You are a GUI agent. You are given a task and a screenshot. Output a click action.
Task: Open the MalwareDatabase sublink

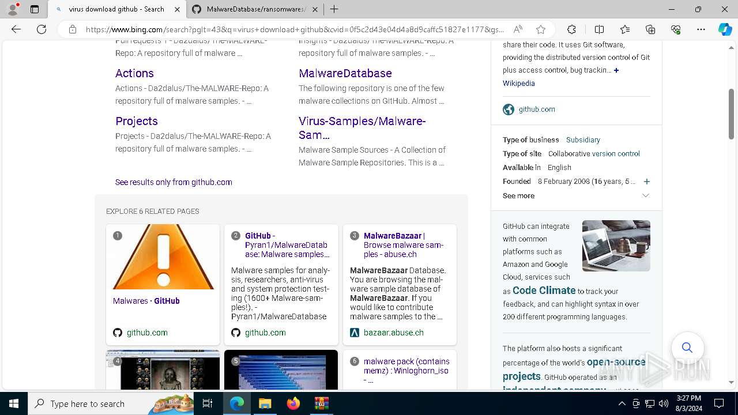(x=345, y=73)
